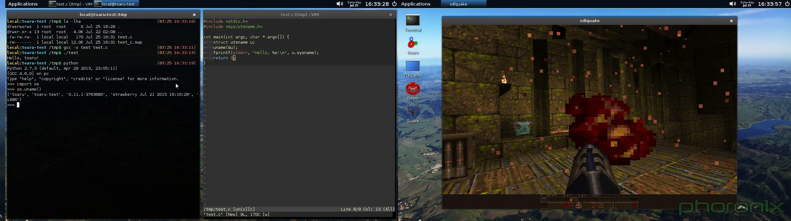791x221 pixels.
Task: Click the Quake status bar health value 72
Action: (x=598, y=206)
